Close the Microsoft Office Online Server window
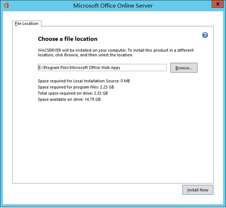 (218, 4)
